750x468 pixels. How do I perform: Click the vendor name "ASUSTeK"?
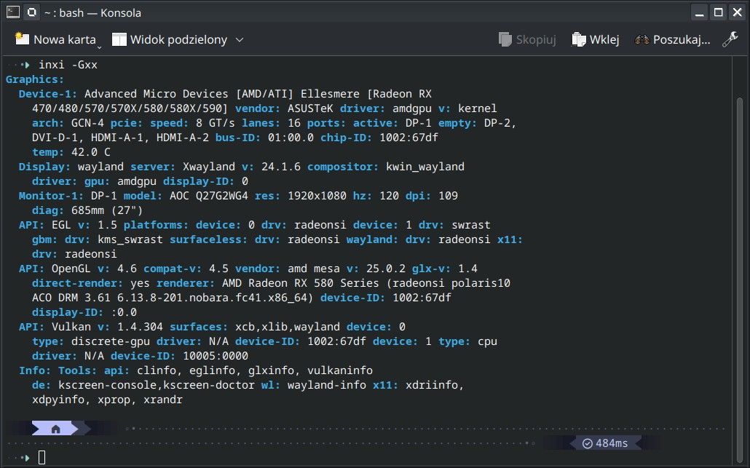click(x=310, y=108)
